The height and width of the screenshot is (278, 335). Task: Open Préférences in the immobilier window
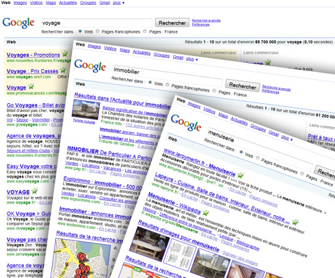[270, 92]
